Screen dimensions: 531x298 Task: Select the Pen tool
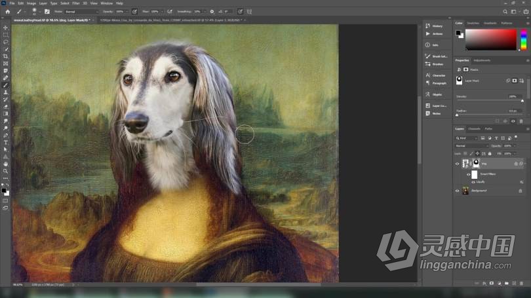point(5,136)
